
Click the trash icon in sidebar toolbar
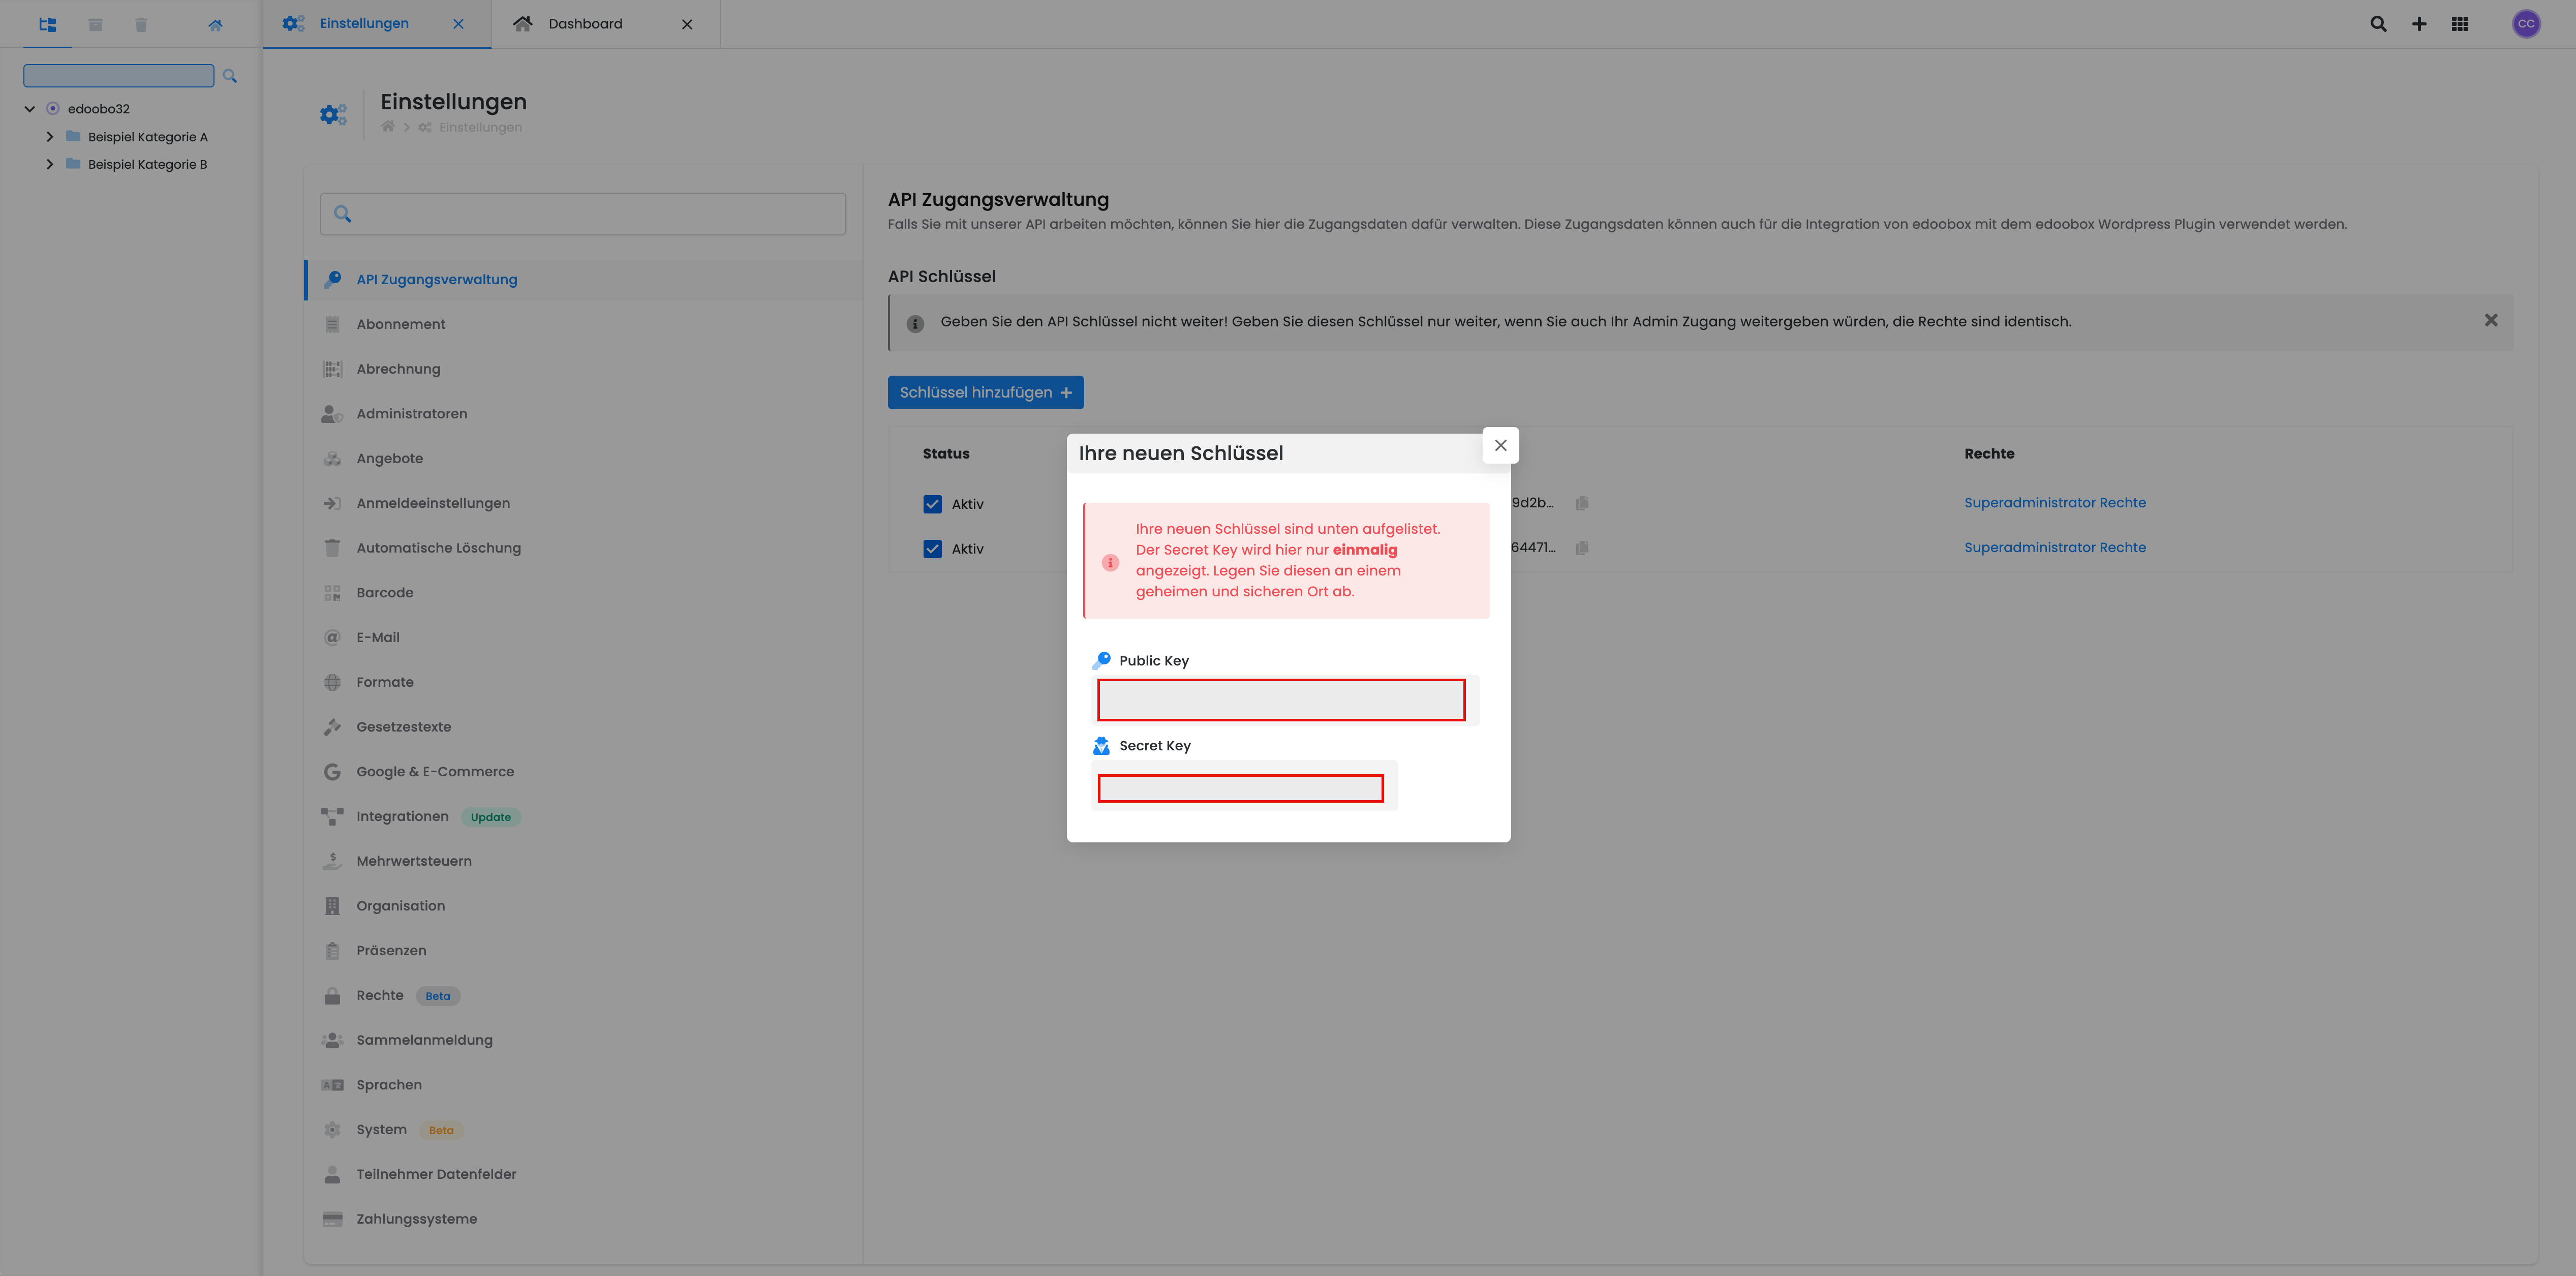coord(141,24)
